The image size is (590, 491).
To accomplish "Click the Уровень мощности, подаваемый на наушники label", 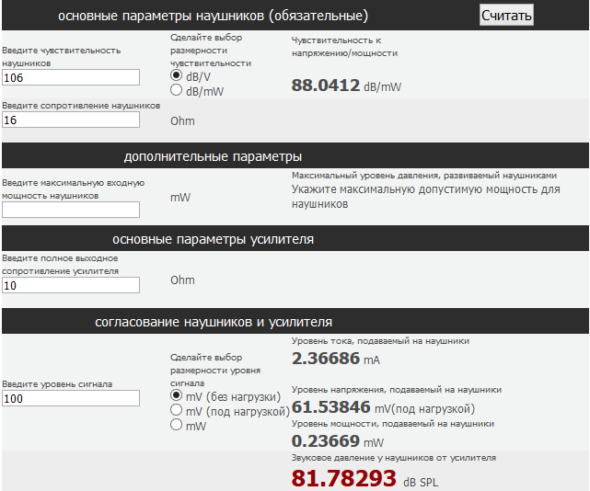I will coord(393,424).
